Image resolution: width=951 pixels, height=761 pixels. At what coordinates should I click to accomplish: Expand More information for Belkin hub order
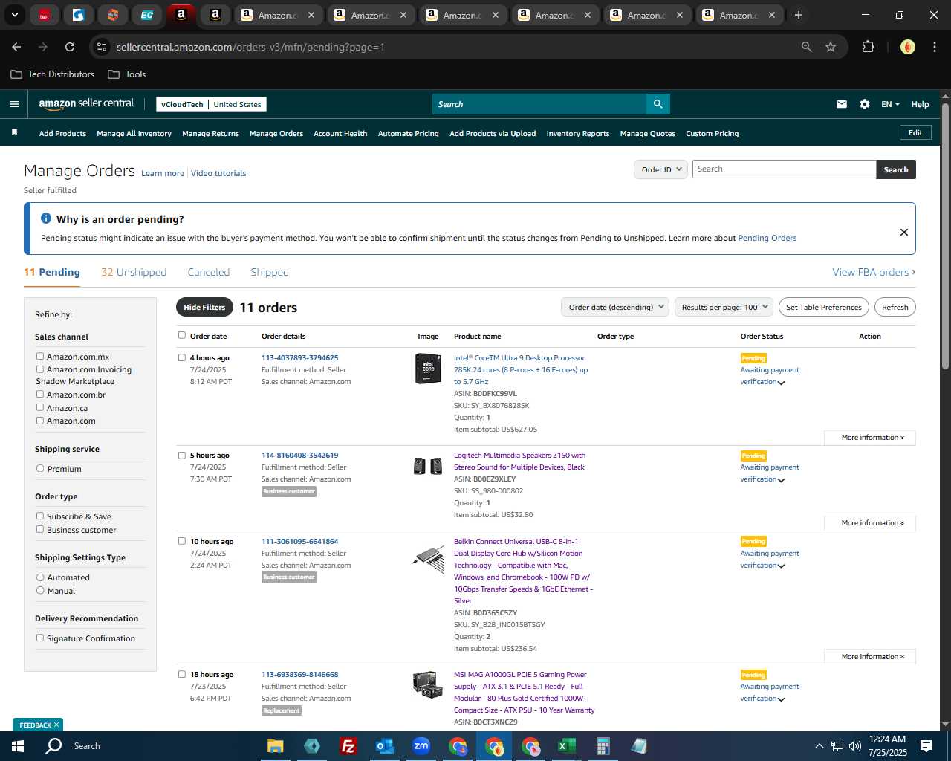click(x=870, y=657)
